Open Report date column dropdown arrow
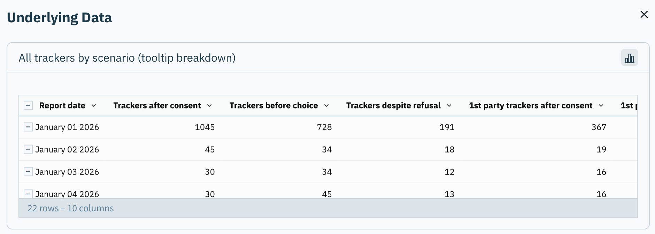The image size is (655, 234). (x=94, y=106)
